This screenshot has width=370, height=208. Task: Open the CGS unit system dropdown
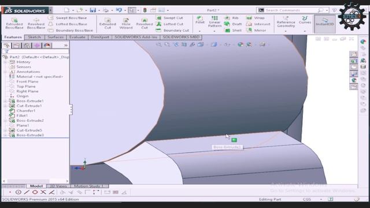(321, 199)
